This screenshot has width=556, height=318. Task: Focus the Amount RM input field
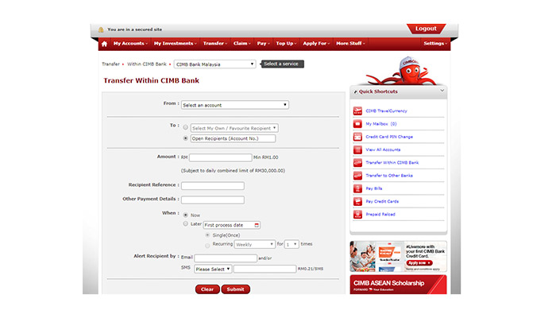point(220,157)
